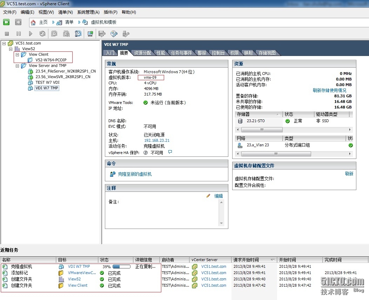
Task: Click the annotation box scroll down arrow
Action: pyautogui.click(x=221, y=223)
